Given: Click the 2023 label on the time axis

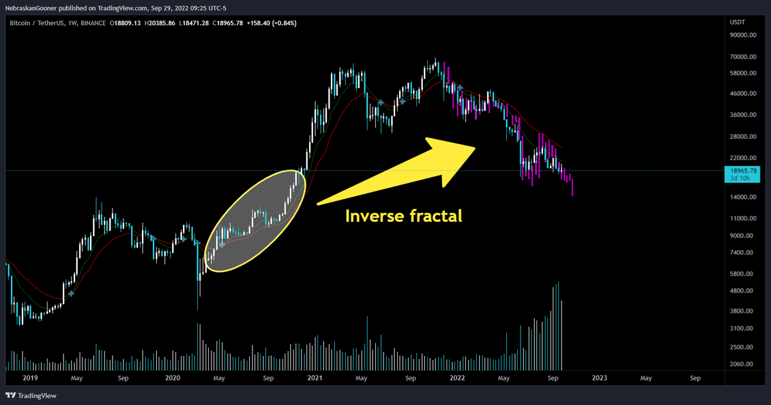Looking at the screenshot, I should pos(599,379).
